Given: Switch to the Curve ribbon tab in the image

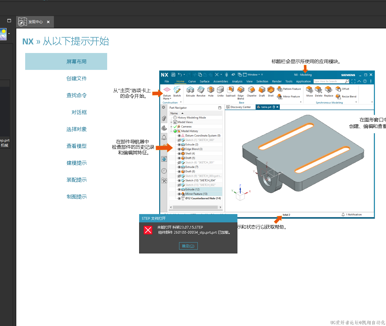Looking at the screenshot, I should click(x=192, y=81).
